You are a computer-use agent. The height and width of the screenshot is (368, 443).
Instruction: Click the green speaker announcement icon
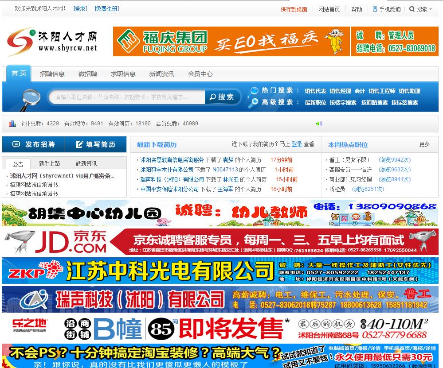click(319, 124)
